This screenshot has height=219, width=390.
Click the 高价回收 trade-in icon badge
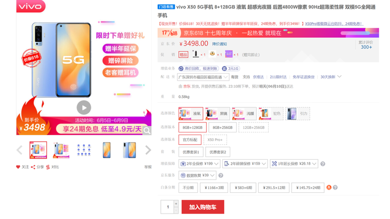point(199,68)
